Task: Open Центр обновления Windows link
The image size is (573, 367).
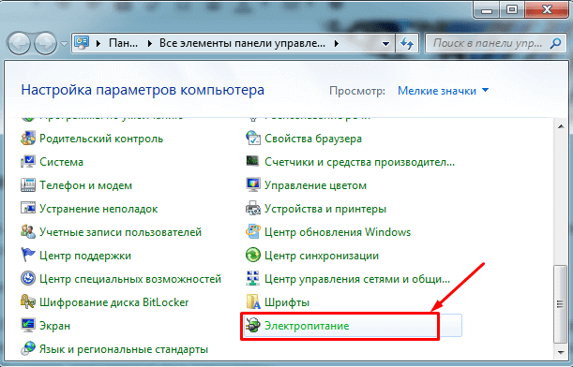Action: tap(338, 232)
